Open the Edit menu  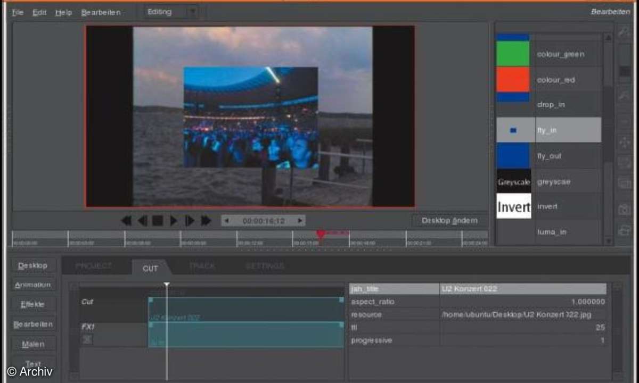[39, 12]
